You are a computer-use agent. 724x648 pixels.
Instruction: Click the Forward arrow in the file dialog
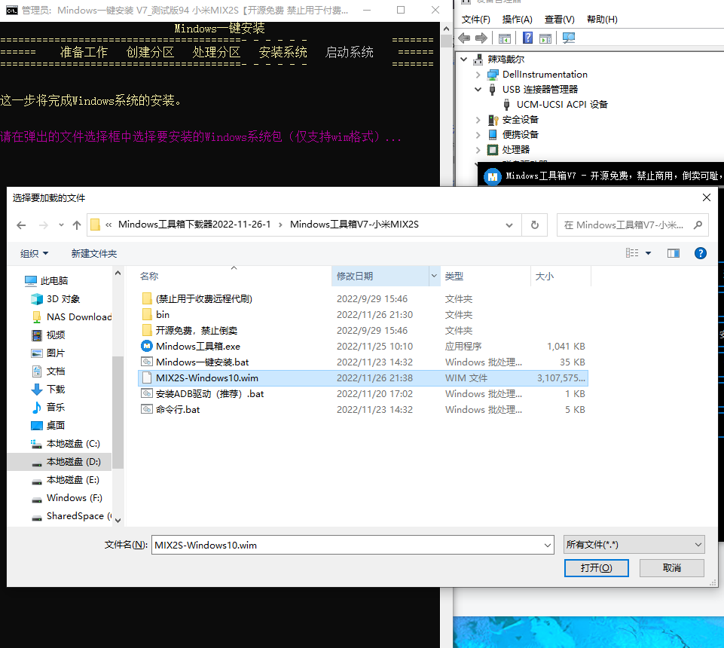[x=44, y=225]
